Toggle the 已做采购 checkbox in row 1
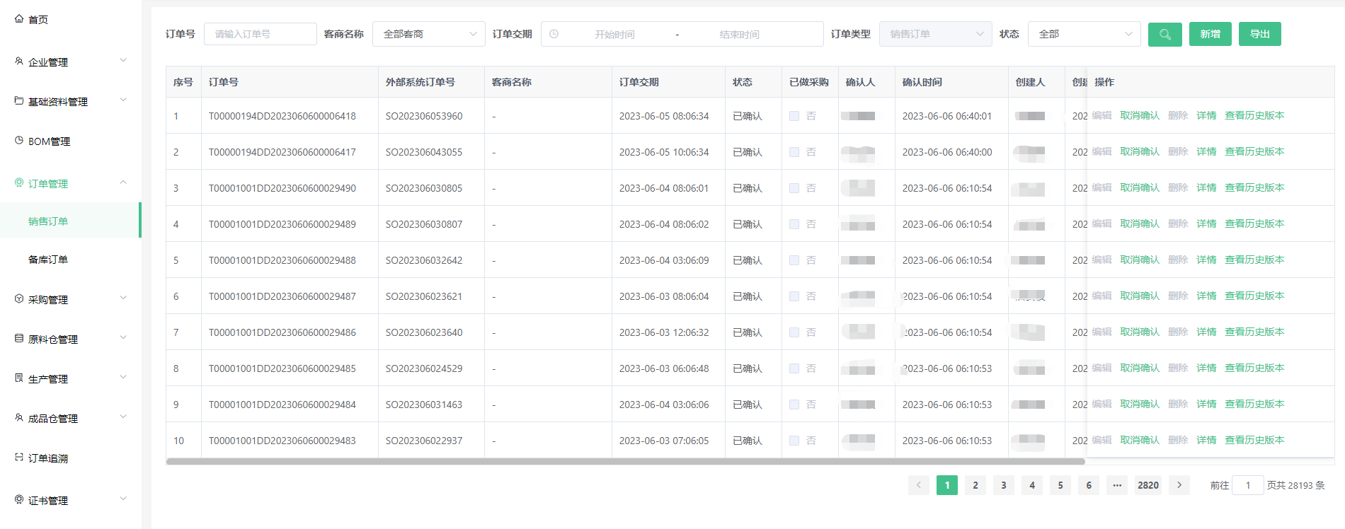This screenshot has height=529, width=1345. (794, 116)
